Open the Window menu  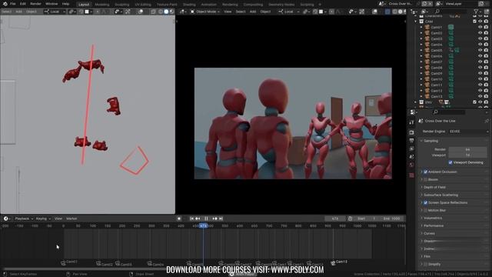52,4
